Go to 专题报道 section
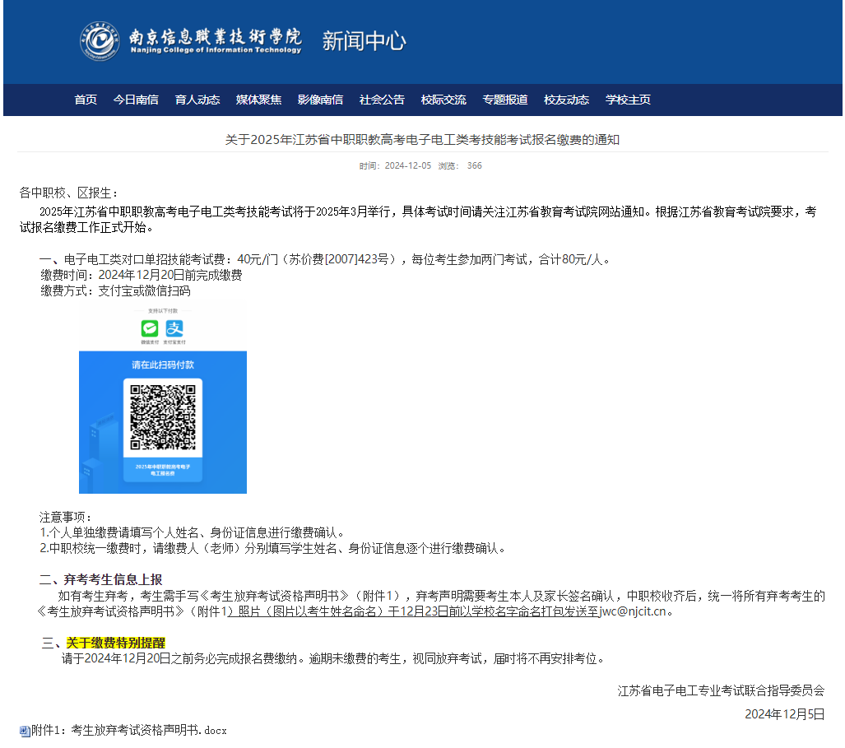Image resolution: width=845 pixels, height=748 pixels. pos(505,100)
